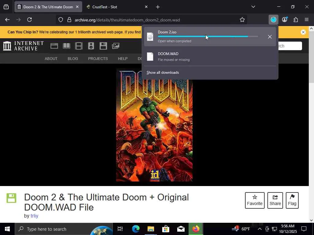314x235 pixels.
Task: Launch Microsoft Edge from the taskbar
Action: click(136, 229)
